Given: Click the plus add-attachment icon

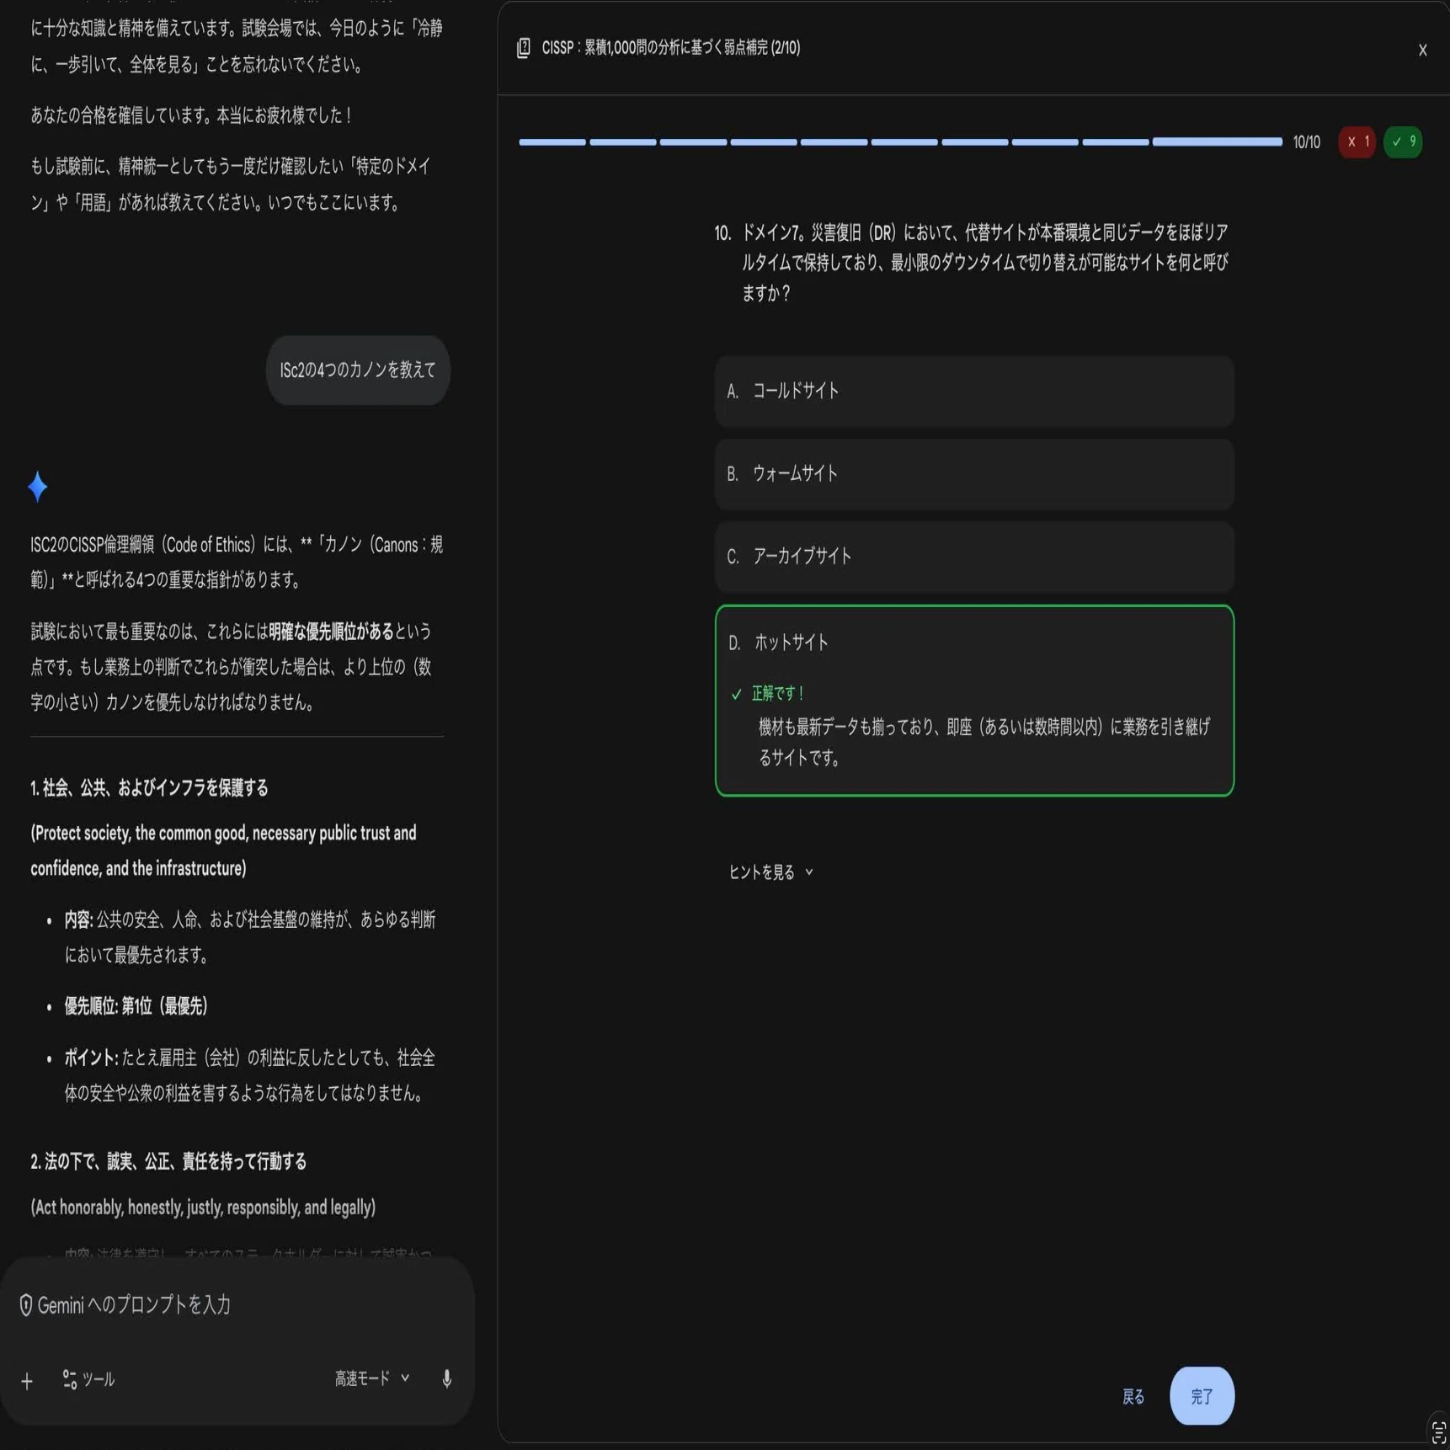Looking at the screenshot, I should pos(27,1381).
